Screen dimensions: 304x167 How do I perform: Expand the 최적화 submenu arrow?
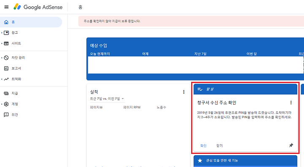tap(2, 79)
